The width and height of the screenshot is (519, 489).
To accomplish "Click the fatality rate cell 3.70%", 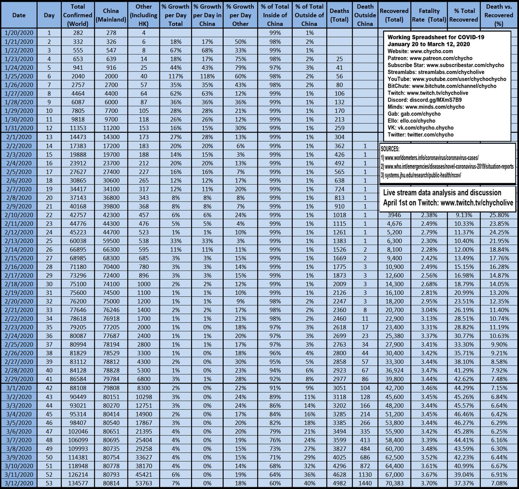I will pos(429,483).
